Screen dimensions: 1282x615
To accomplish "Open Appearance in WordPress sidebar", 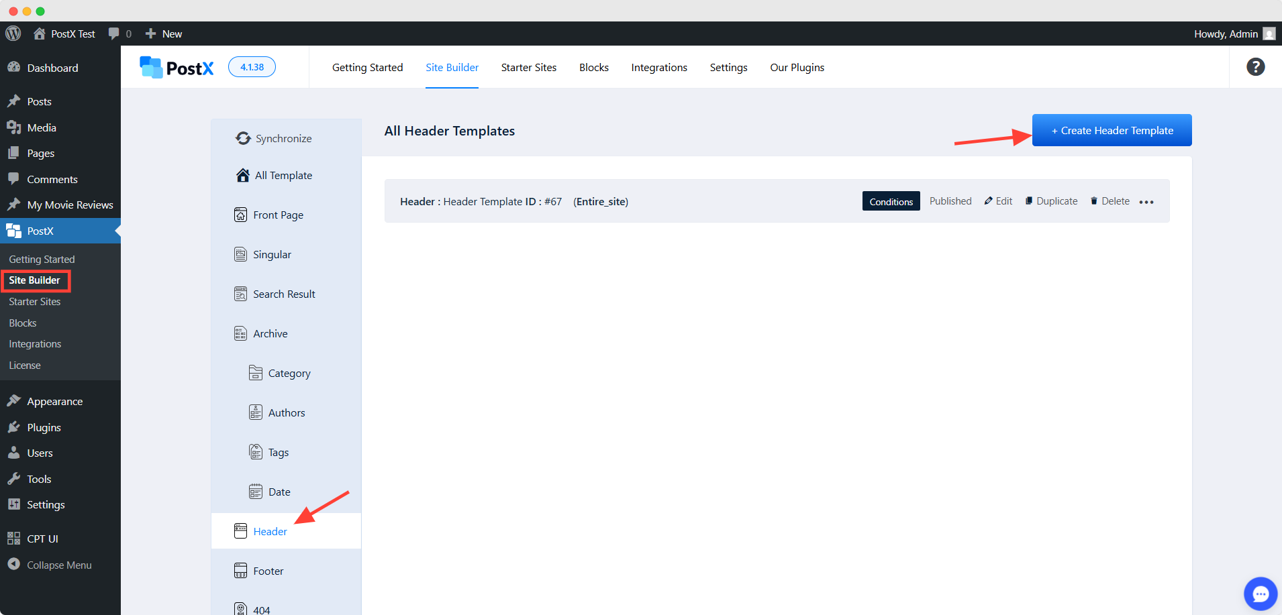I will tap(54, 401).
